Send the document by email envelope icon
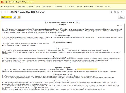 click(19, 17)
